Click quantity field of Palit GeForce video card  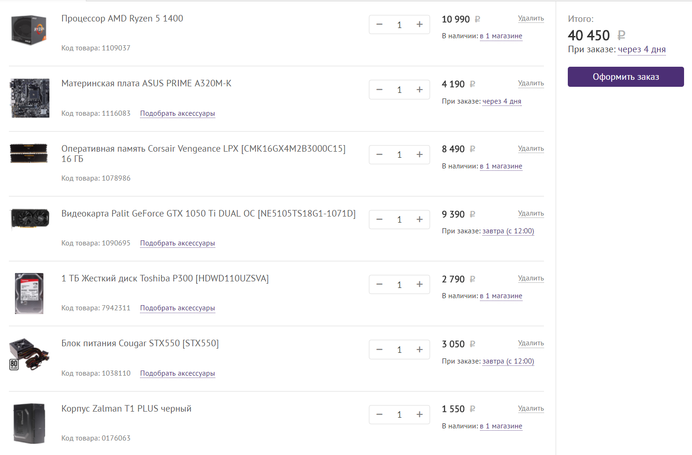[399, 219]
